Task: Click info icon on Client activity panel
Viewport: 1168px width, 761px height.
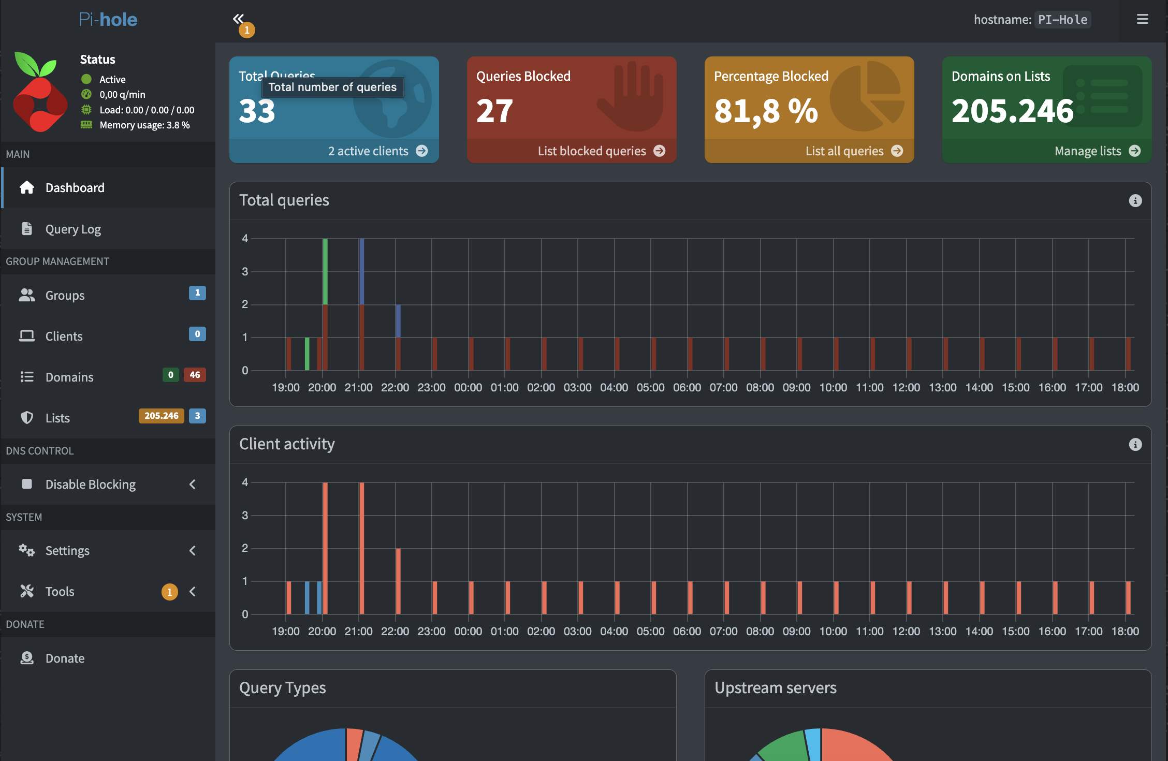Action: coord(1135,445)
